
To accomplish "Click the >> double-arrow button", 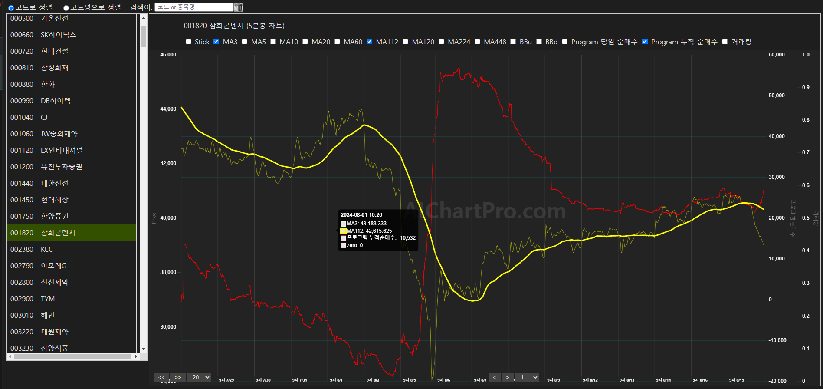I will click(178, 377).
